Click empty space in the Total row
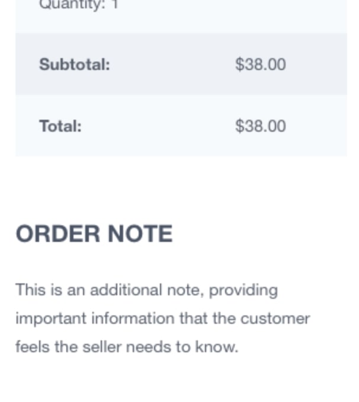 click(x=172, y=126)
